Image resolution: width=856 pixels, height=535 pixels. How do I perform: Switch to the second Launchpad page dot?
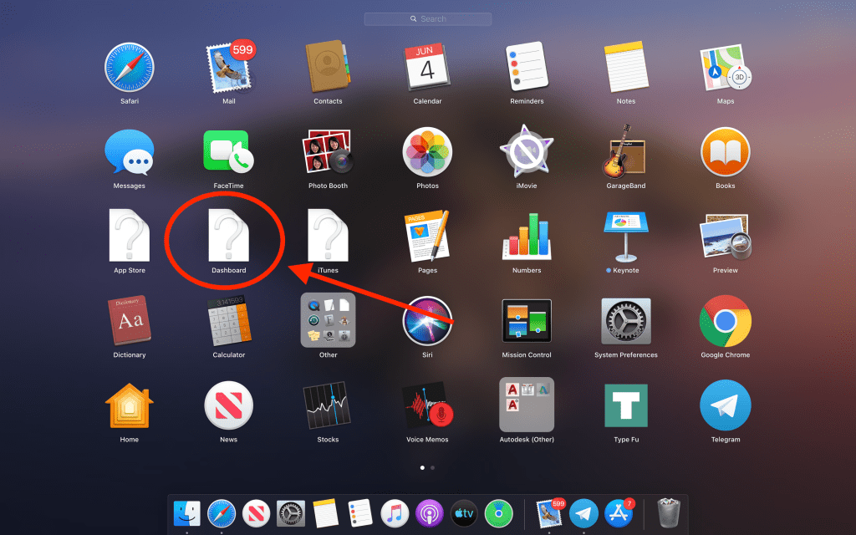click(432, 468)
